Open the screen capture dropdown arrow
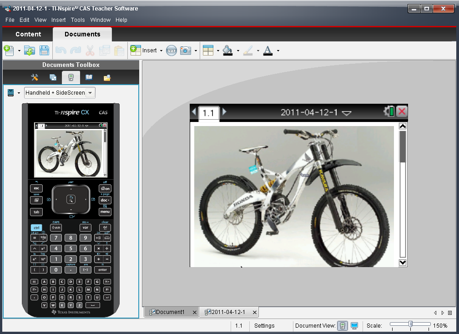This screenshot has height=334, width=459. click(196, 51)
